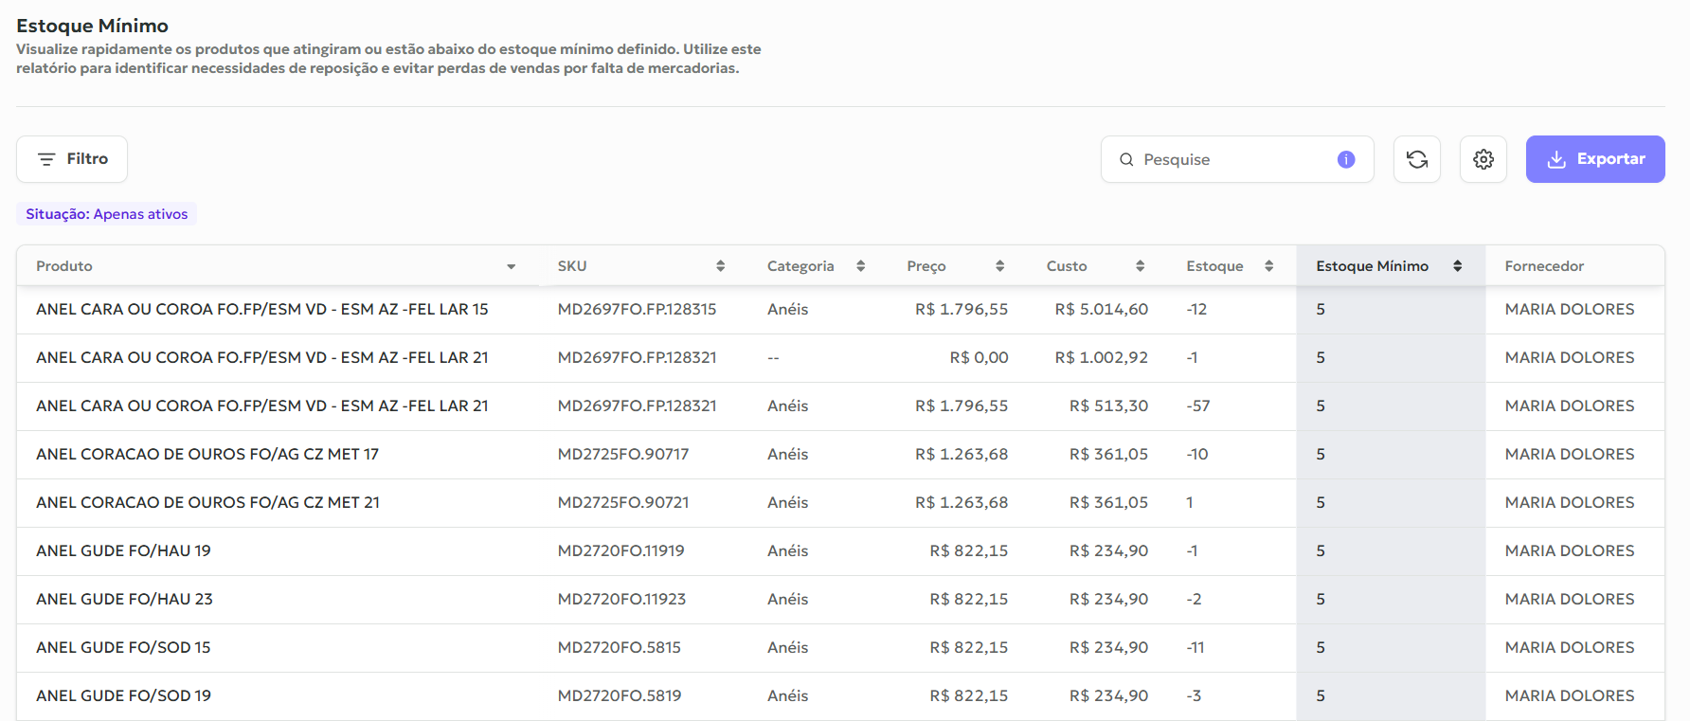Click the Preço column sort arrows
The height and width of the screenshot is (721, 1690).
[1000, 266]
